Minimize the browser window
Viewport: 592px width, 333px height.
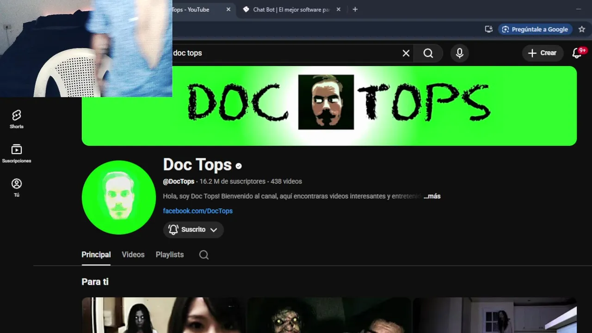tap(579, 9)
